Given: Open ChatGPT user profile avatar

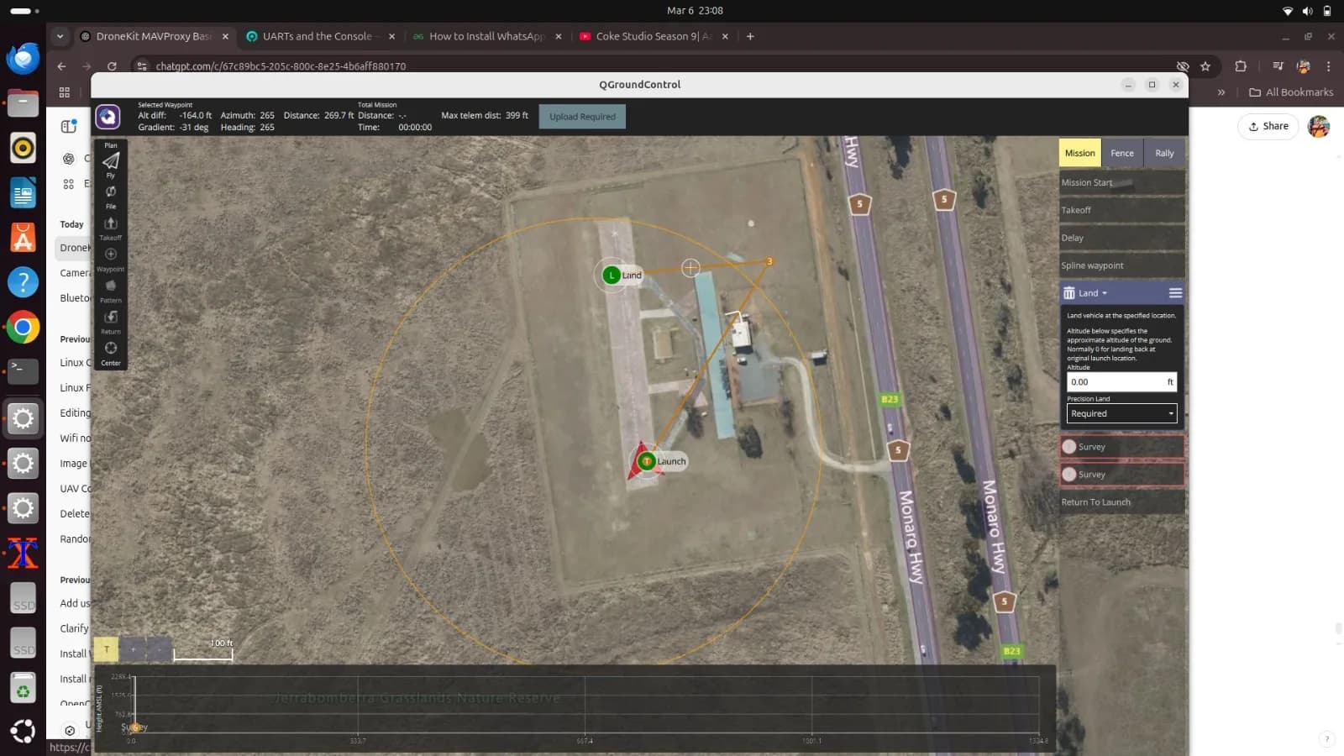Looking at the screenshot, I should click(x=1319, y=126).
